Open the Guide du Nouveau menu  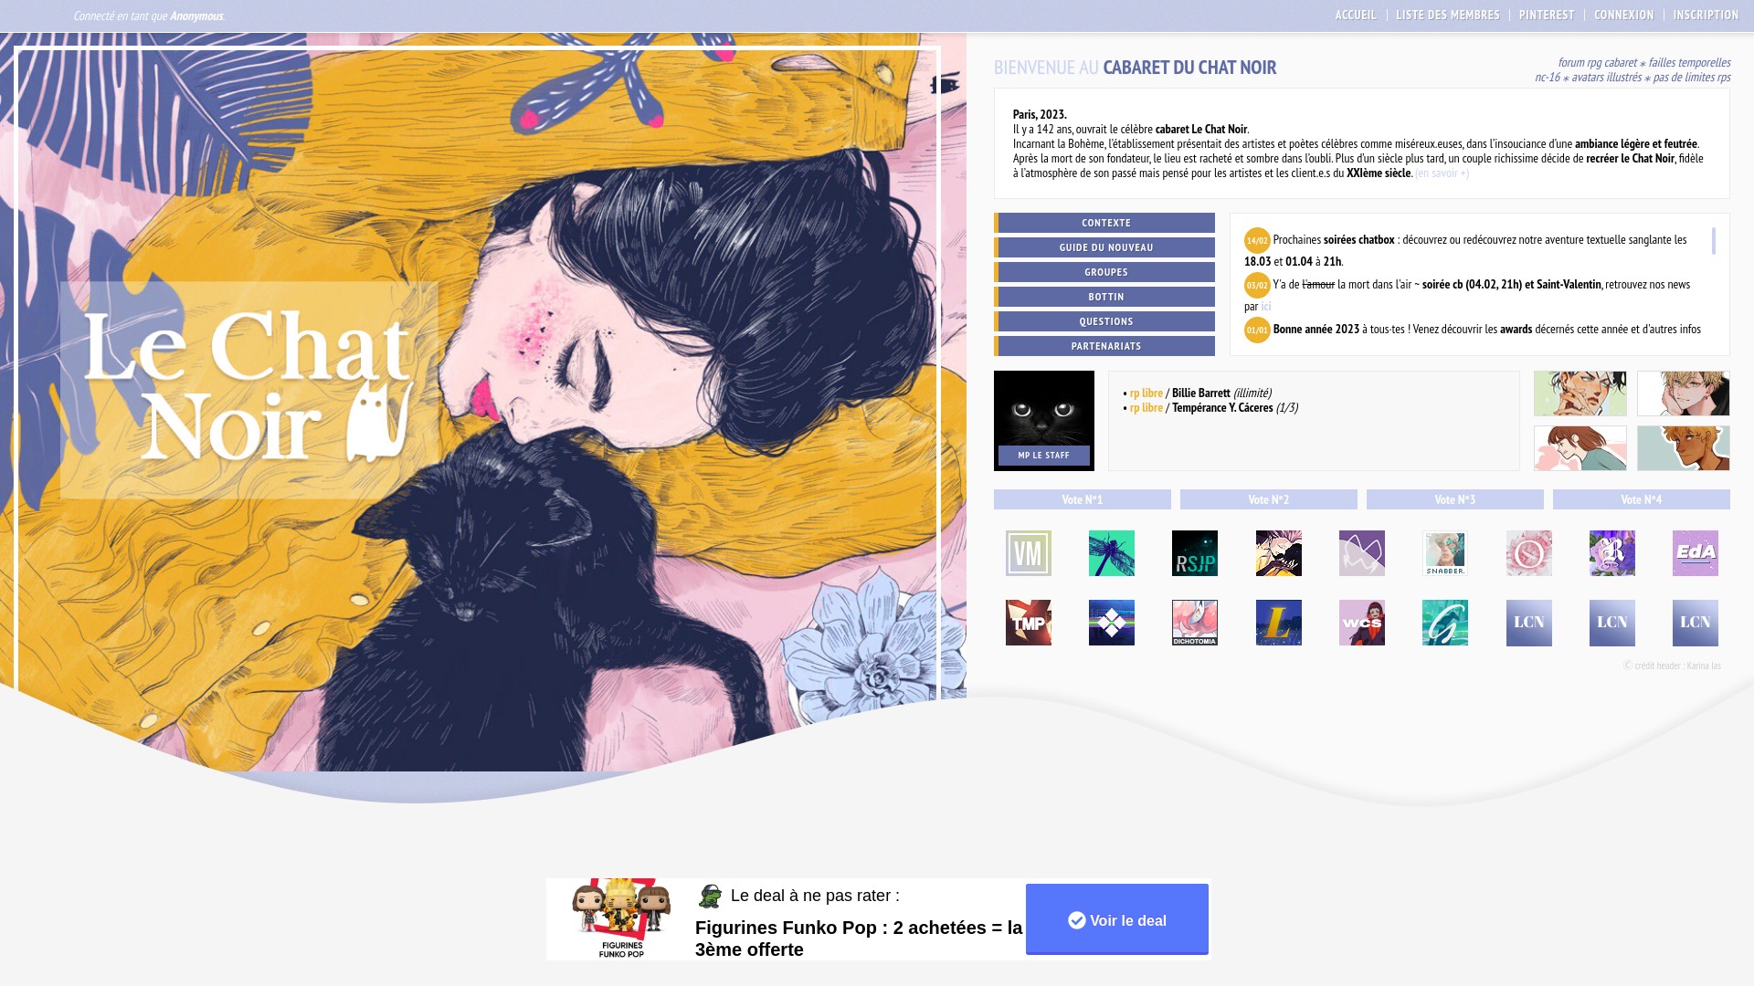1104,247
